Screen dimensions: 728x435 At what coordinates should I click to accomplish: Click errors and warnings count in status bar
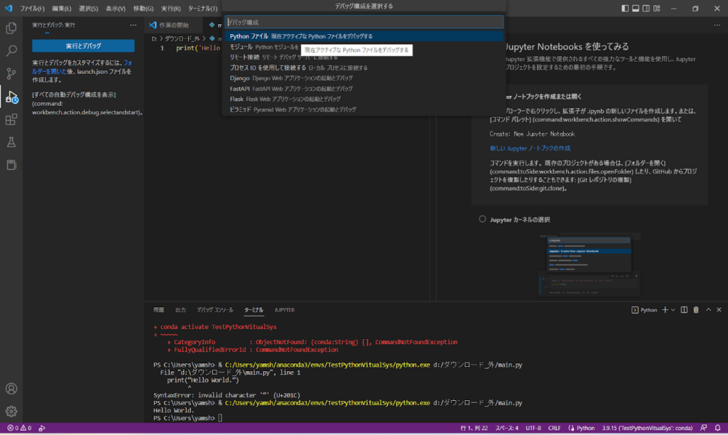click(19, 428)
